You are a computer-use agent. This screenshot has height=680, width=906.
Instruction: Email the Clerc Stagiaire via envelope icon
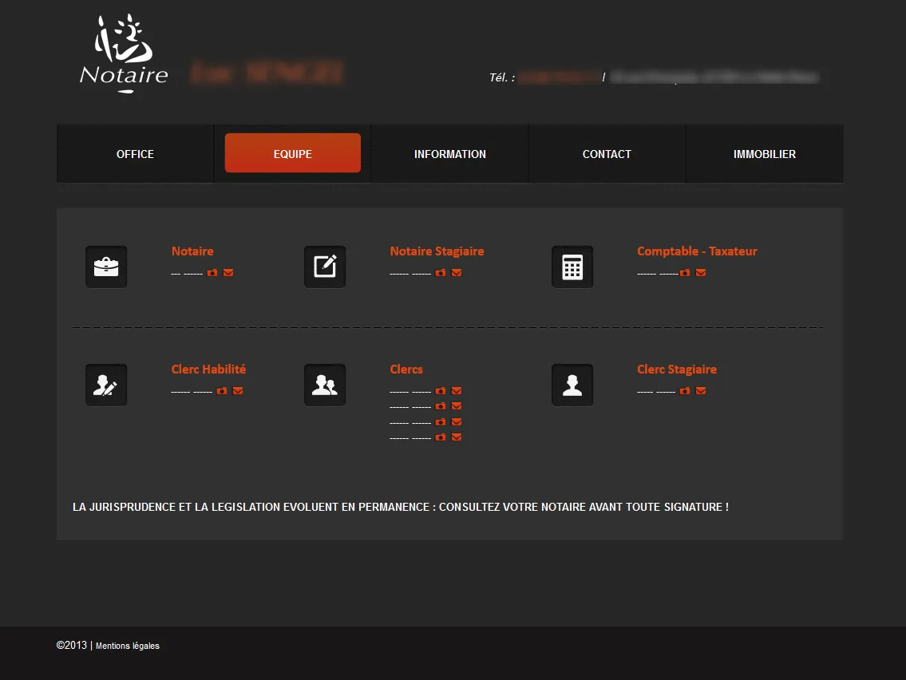click(x=701, y=391)
